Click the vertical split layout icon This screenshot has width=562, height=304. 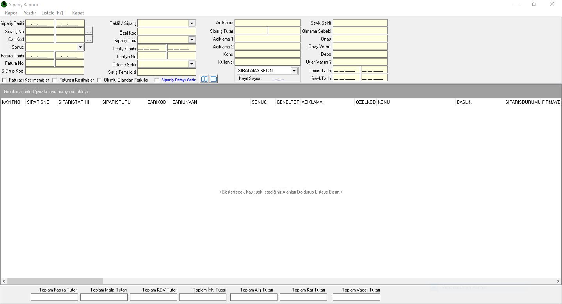coord(204,79)
